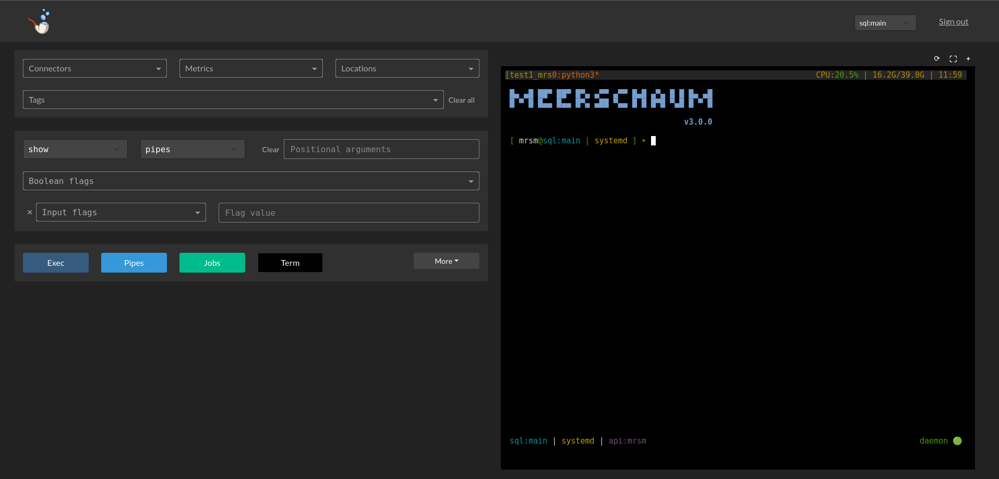The width and height of the screenshot is (999, 479).
Task: Click Clear beside Positional arguments
Action: click(271, 150)
